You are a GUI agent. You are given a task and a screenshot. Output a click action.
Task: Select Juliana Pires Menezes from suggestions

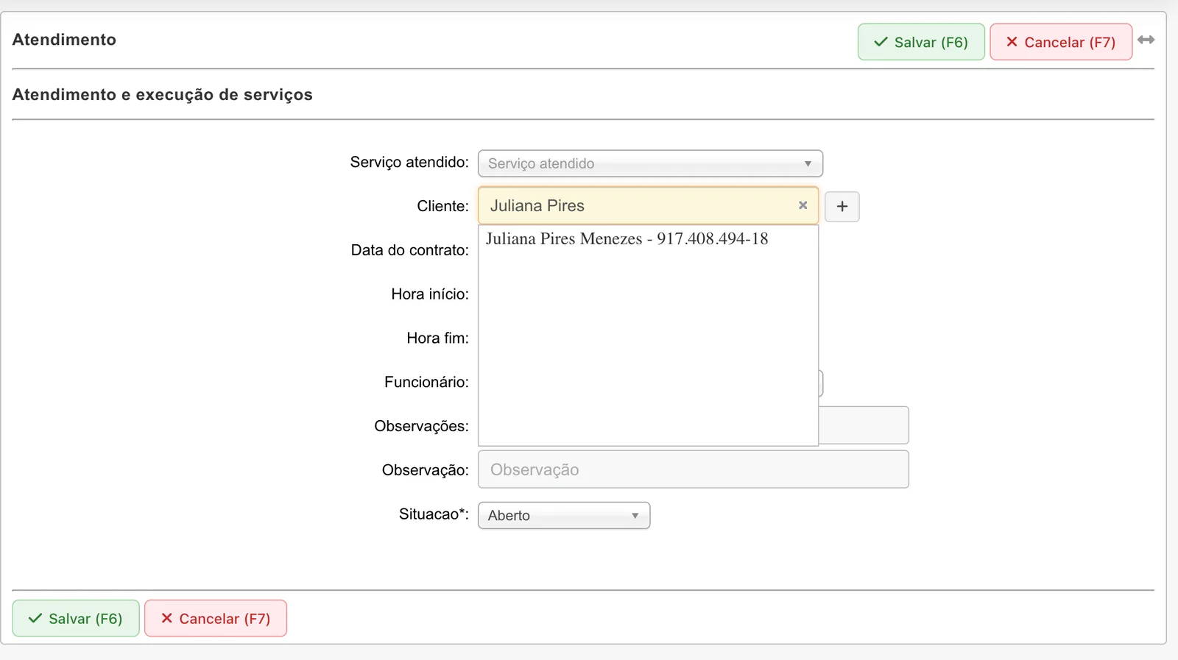627,238
